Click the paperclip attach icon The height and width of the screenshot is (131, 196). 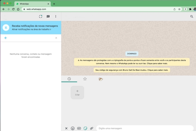[x=91, y=128]
